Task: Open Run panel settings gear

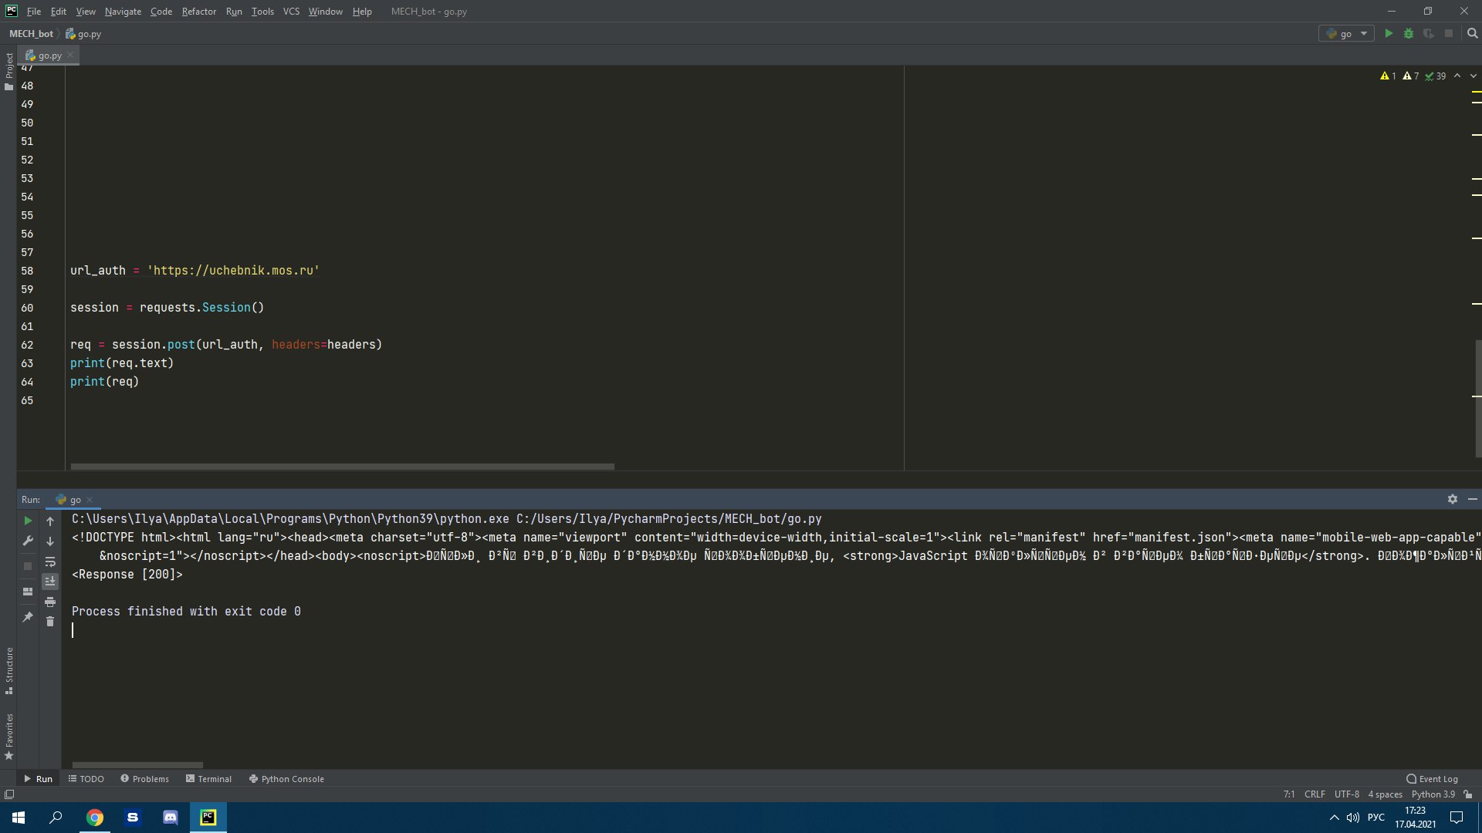Action: point(1453,500)
